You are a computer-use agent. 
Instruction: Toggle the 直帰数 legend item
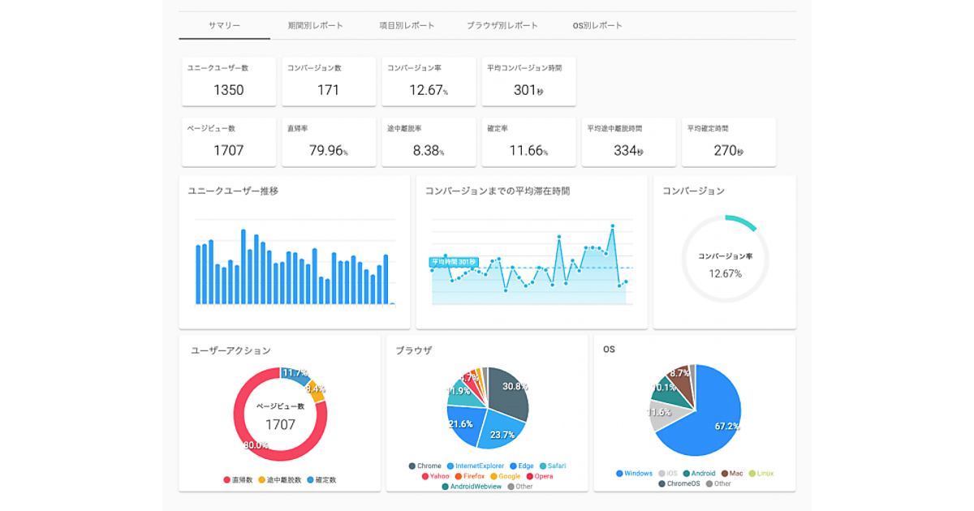[x=238, y=480]
